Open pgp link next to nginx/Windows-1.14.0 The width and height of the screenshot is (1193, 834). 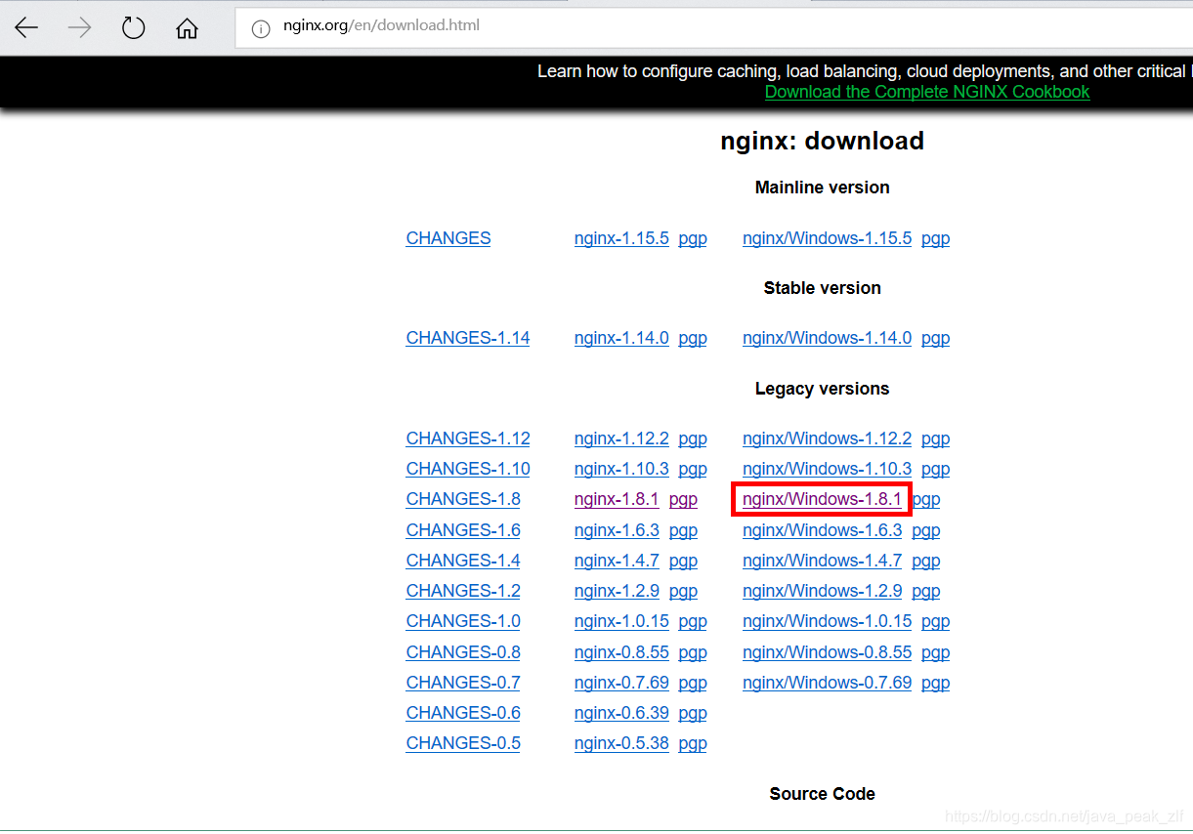point(935,338)
